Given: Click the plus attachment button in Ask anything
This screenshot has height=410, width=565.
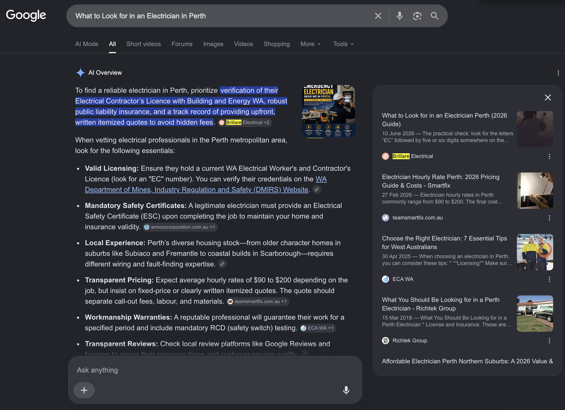Looking at the screenshot, I should 84,390.
